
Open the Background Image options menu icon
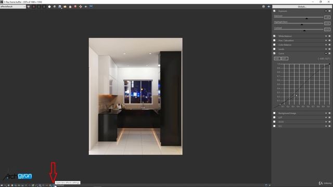(329, 113)
